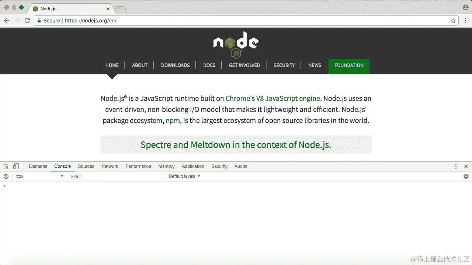472x265 pixels.
Task: Open SECURITY in the site navigation bar
Action: pos(284,65)
